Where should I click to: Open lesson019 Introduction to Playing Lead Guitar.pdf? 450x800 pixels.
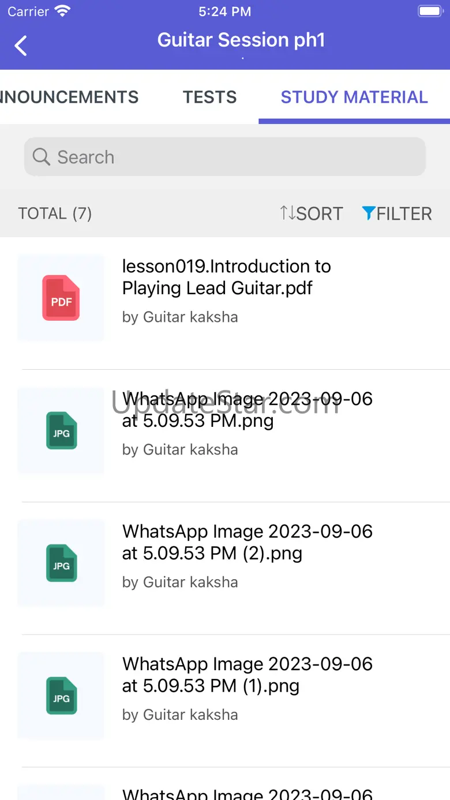point(226,277)
